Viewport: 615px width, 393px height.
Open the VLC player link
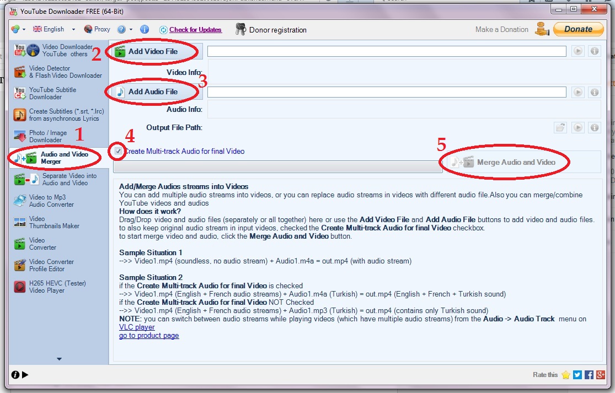[x=137, y=327]
